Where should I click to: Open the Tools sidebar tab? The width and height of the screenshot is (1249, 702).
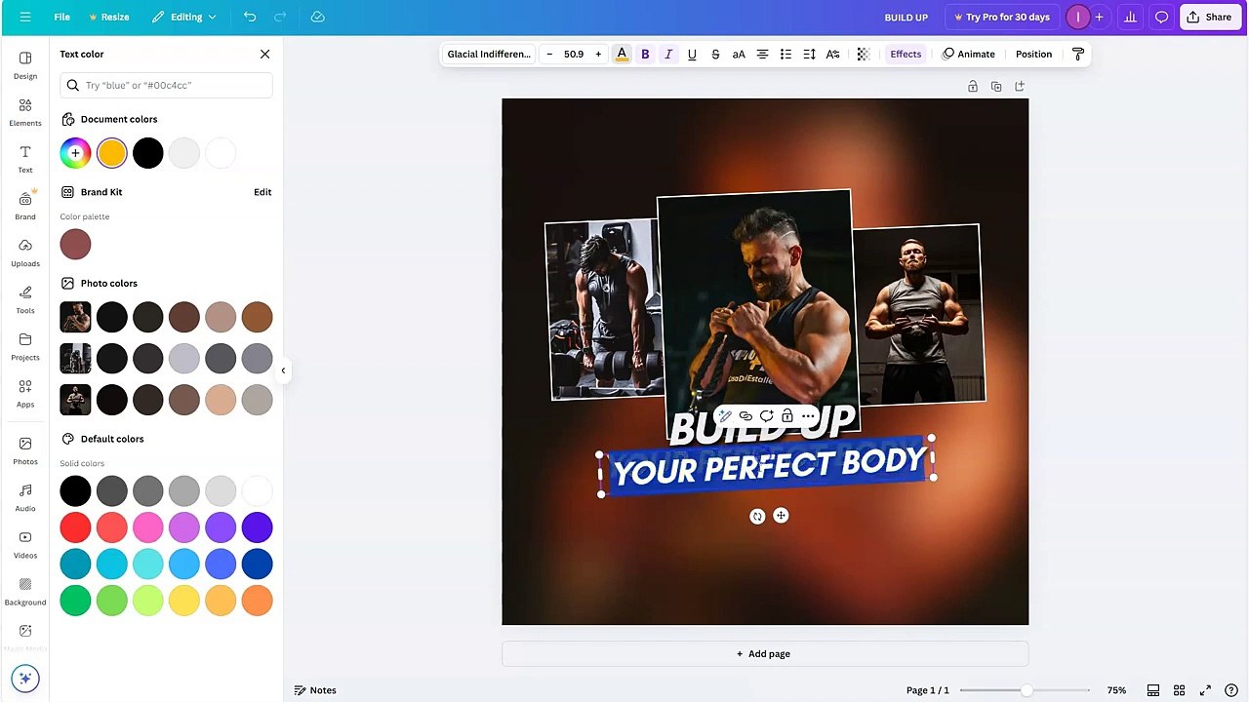coord(25,299)
